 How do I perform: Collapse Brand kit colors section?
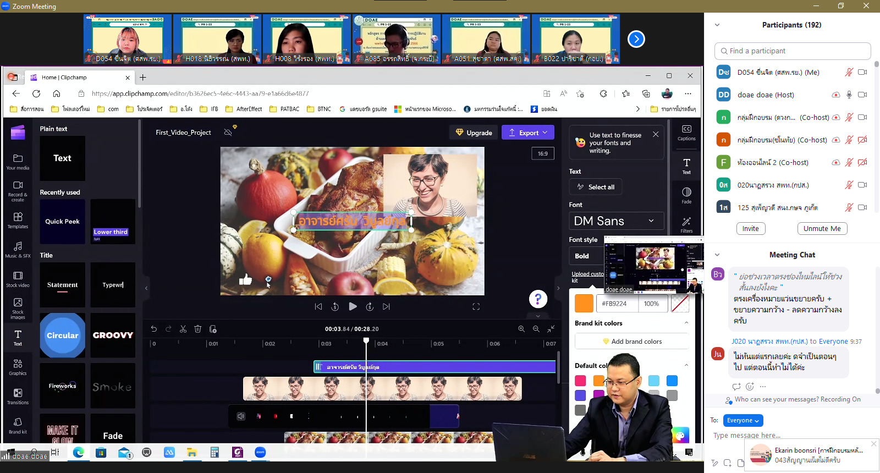pos(686,323)
